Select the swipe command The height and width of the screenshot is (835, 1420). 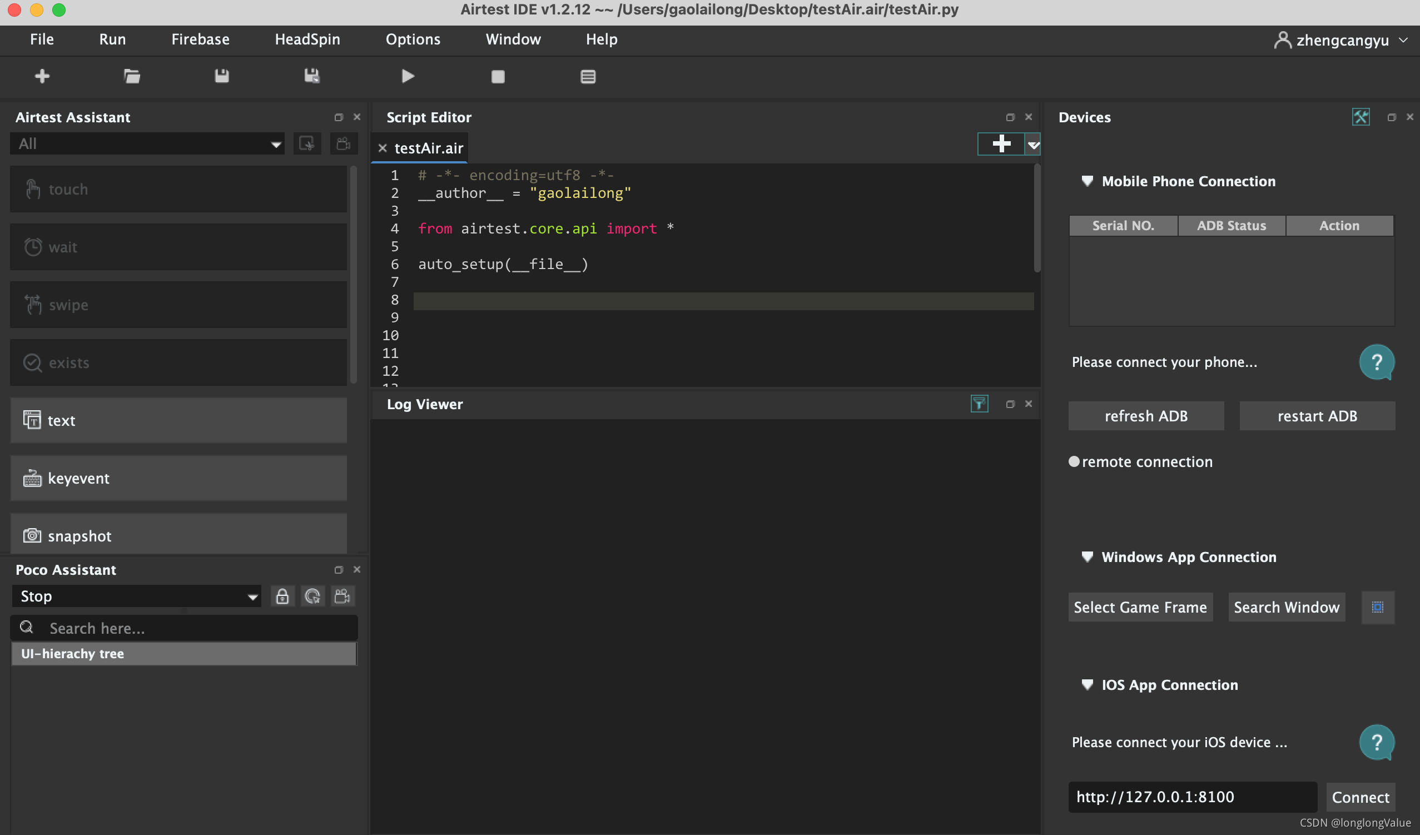click(178, 305)
